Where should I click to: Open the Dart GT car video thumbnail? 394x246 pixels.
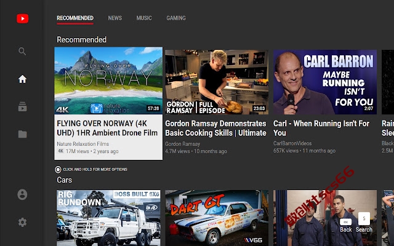tap(217, 218)
